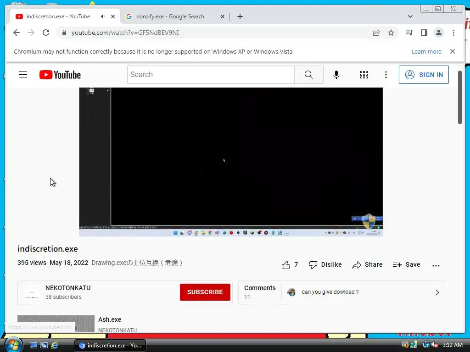
Task: Open the YouTube hamburger guide menu
Action: (23, 75)
